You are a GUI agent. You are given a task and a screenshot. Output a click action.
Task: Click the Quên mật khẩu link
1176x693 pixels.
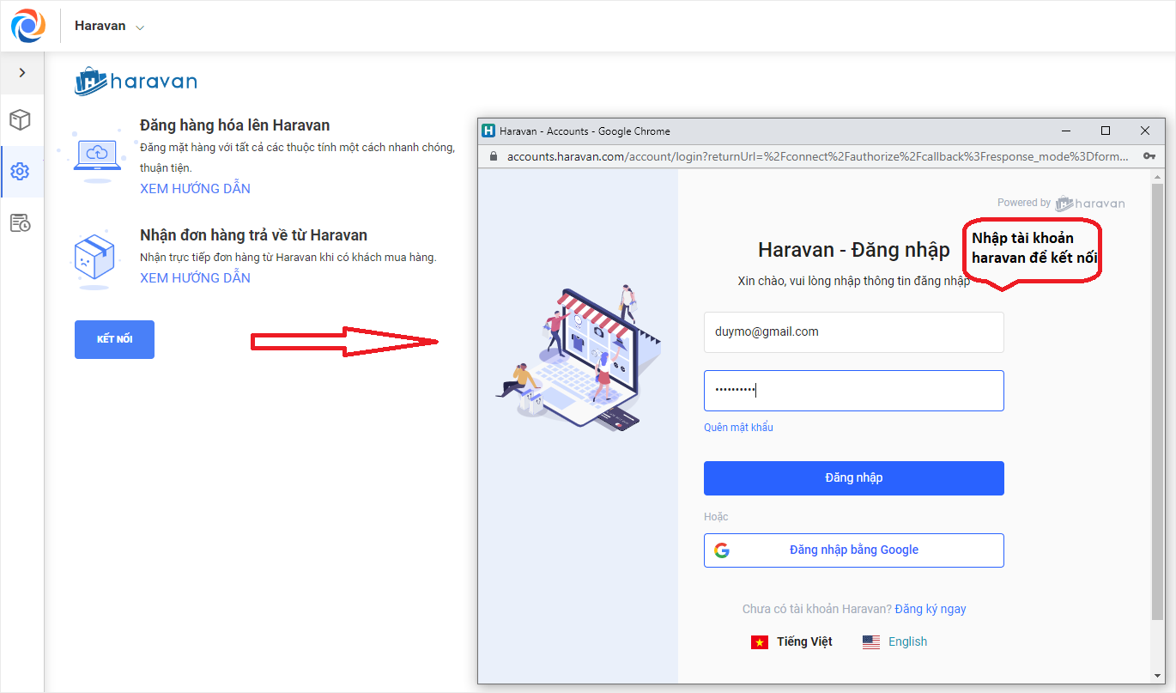[x=738, y=428]
